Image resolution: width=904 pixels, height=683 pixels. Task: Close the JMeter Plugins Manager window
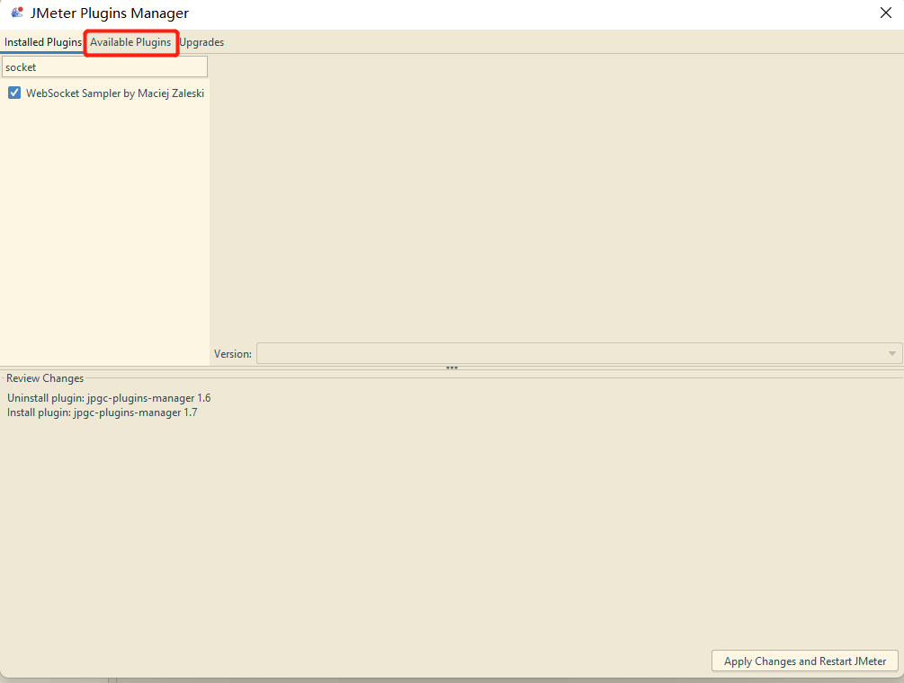pyautogui.click(x=885, y=13)
